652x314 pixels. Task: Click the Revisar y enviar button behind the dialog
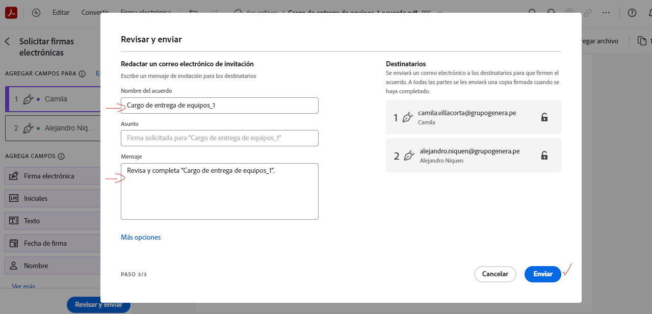[99, 305]
